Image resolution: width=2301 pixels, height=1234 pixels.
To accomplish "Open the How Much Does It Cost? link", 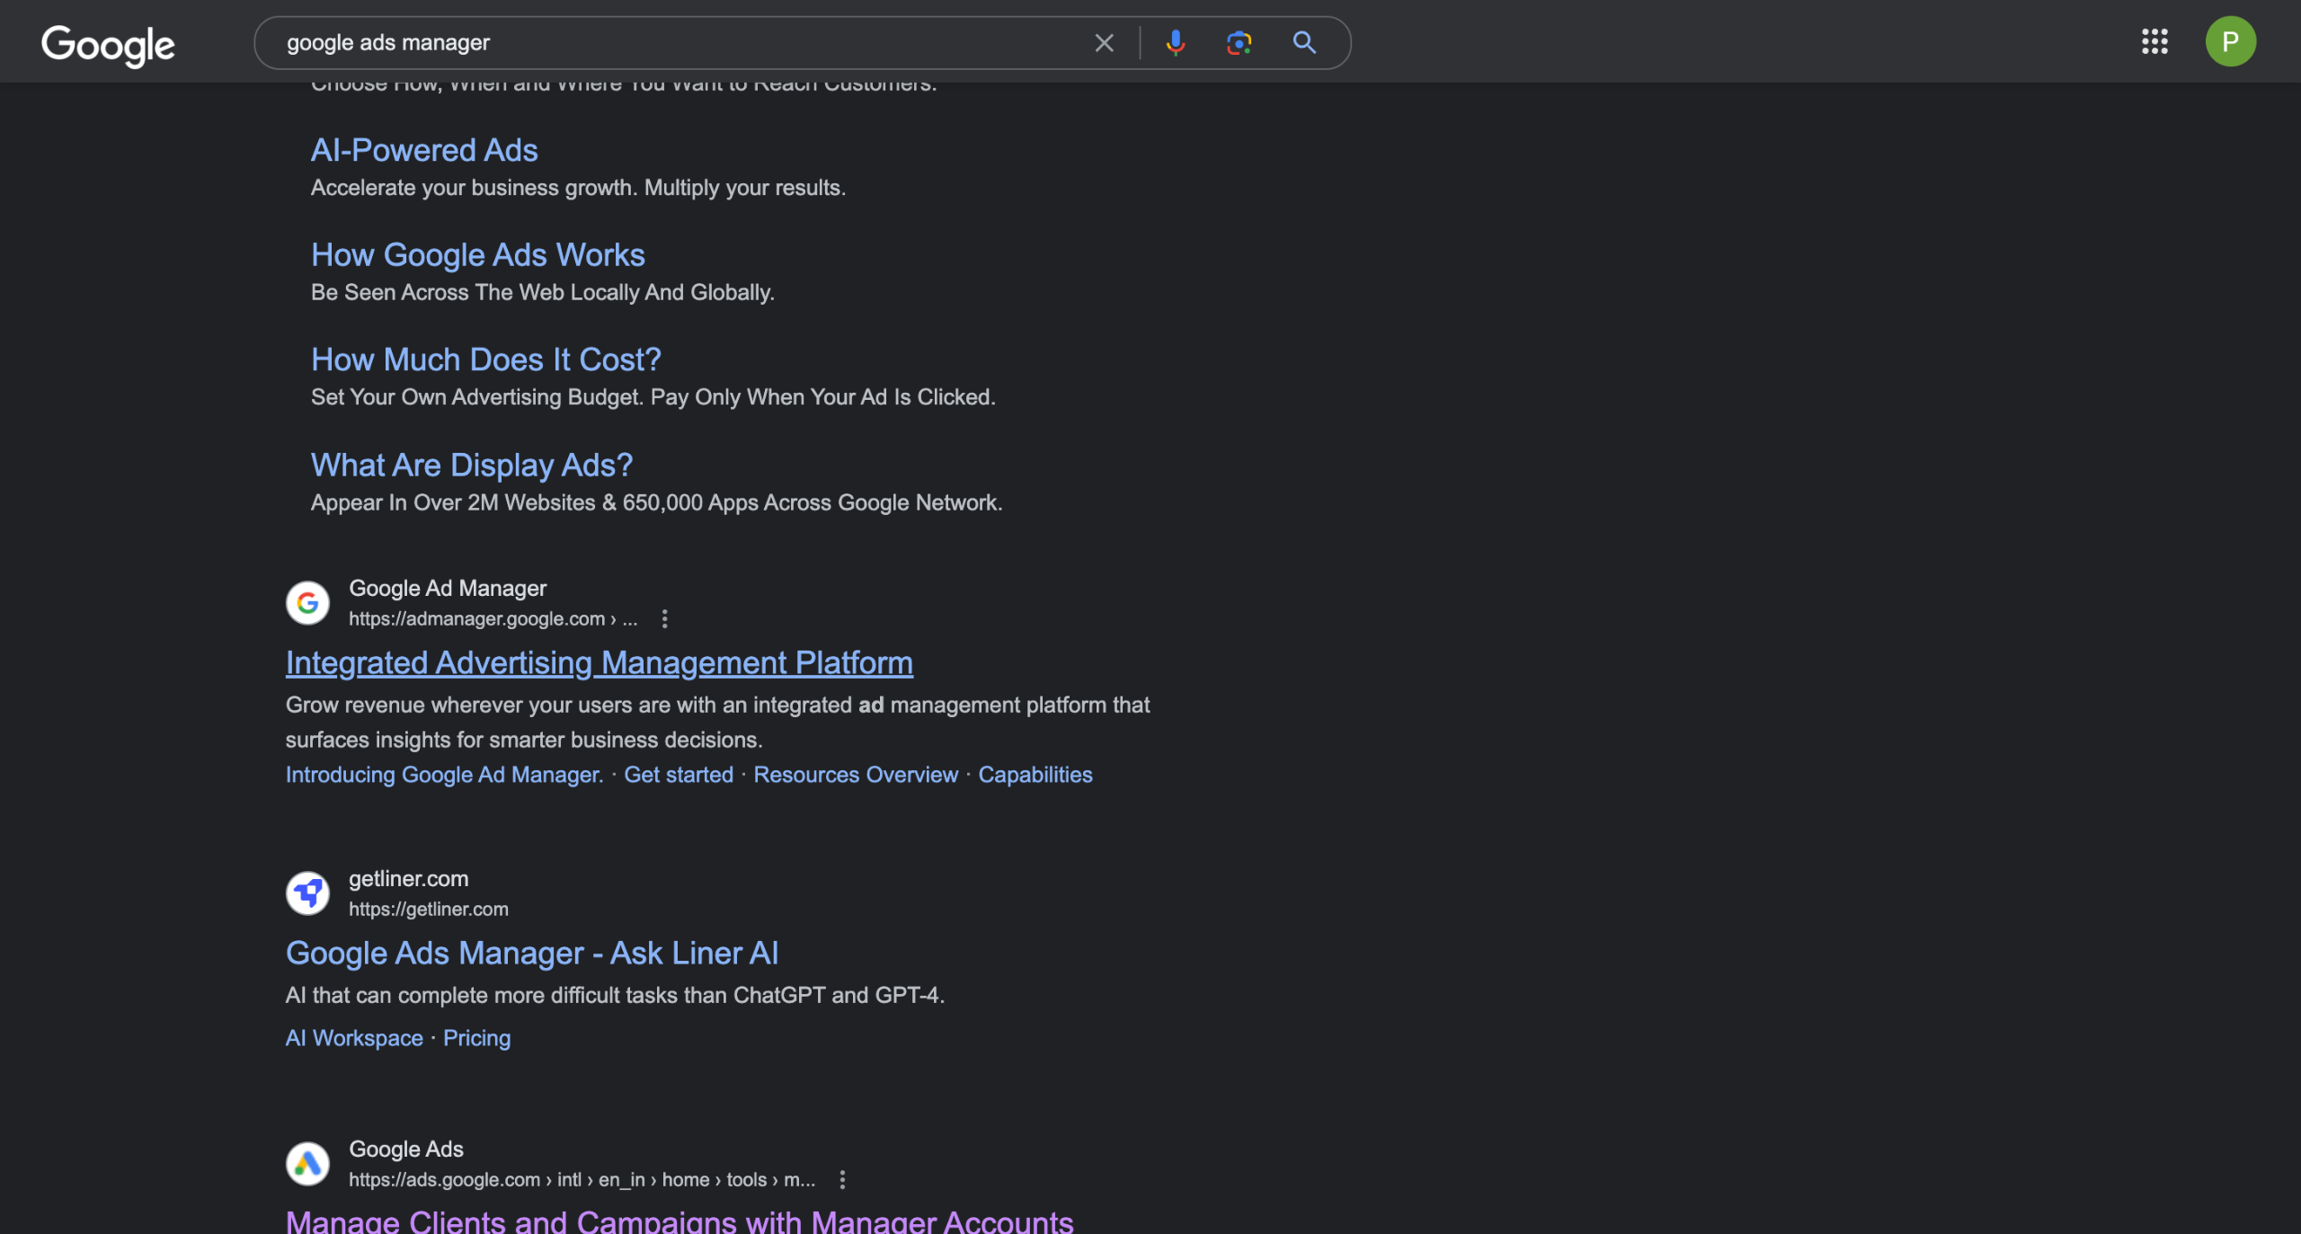I will pyautogui.click(x=485, y=360).
